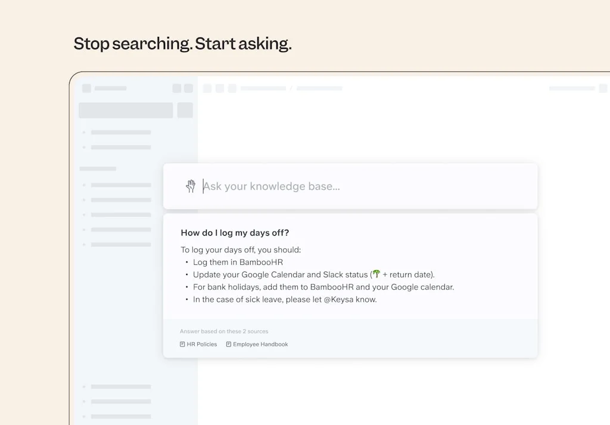
Task: Click the waving hand icon in search bar
Action: (191, 186)
